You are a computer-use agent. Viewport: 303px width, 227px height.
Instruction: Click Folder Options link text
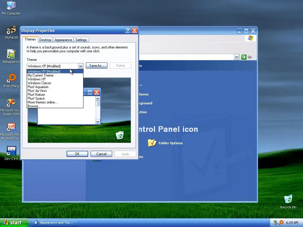click(x=170, y=143)
